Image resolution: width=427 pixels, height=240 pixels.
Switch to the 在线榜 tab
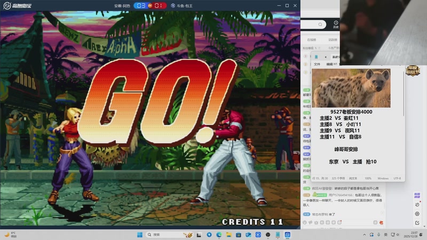point(312,39)
